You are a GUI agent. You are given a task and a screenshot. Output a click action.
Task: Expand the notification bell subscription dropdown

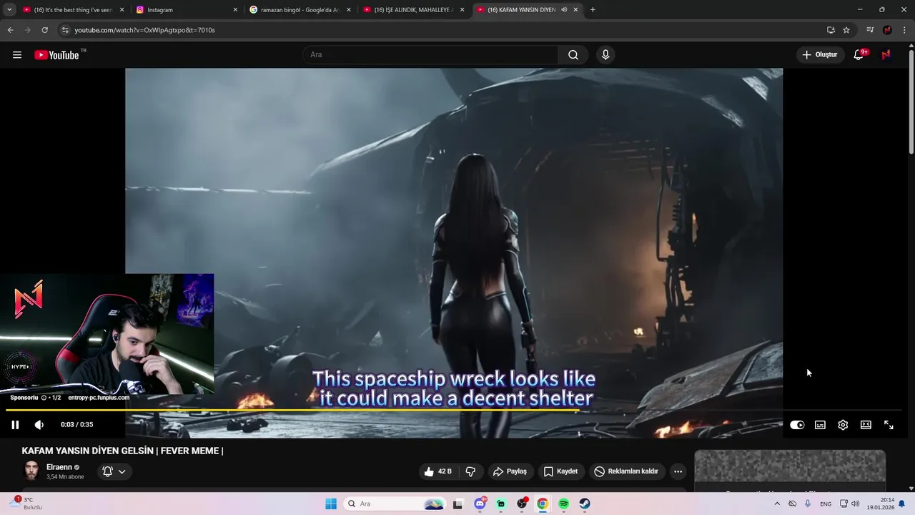[x=114, y=471]
